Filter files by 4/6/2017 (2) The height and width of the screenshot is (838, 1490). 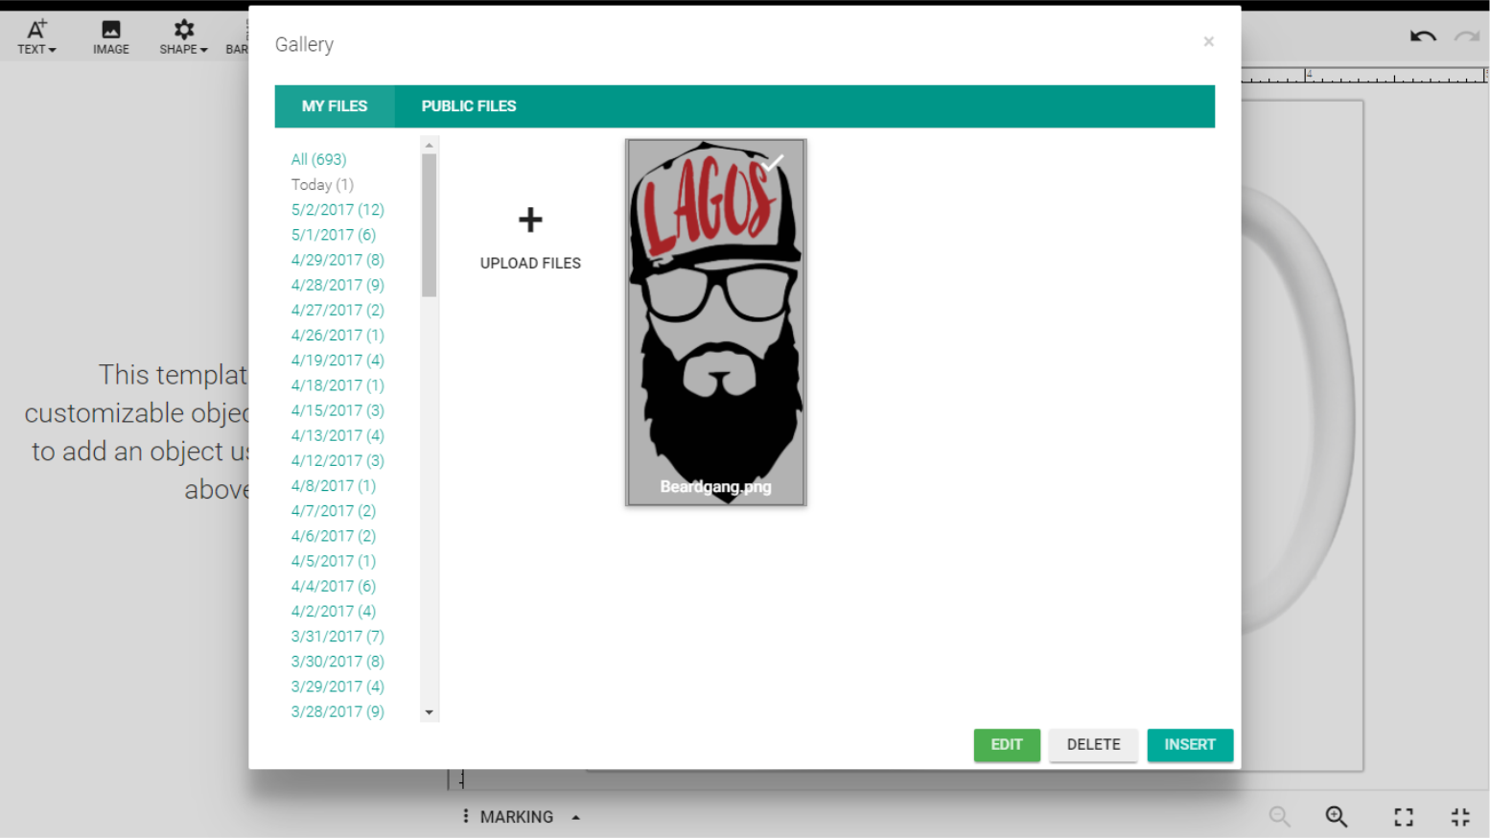[x=334, y=536]
